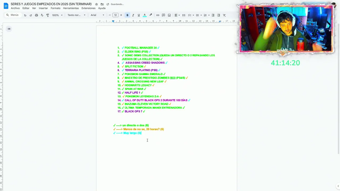Insert a link

coord(158,15)
